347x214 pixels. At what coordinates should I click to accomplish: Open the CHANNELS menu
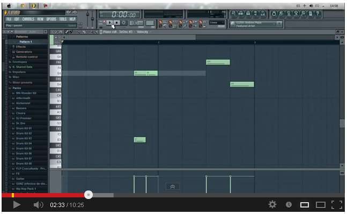[x=28, y=19]
